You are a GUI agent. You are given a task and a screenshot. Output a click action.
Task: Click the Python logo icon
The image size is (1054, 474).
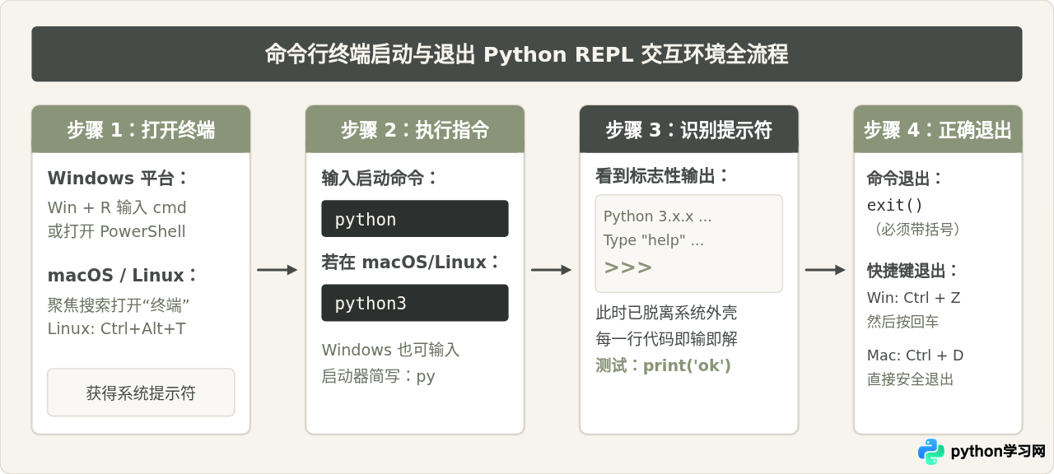click(931, 451)
